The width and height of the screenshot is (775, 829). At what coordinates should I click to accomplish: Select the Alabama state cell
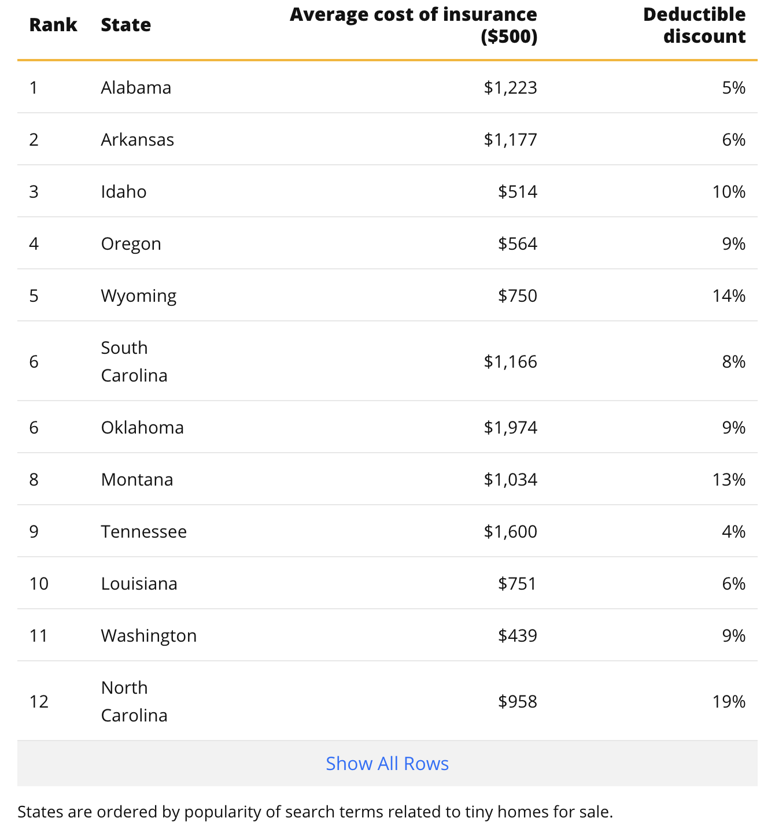(x=136, y=87)
